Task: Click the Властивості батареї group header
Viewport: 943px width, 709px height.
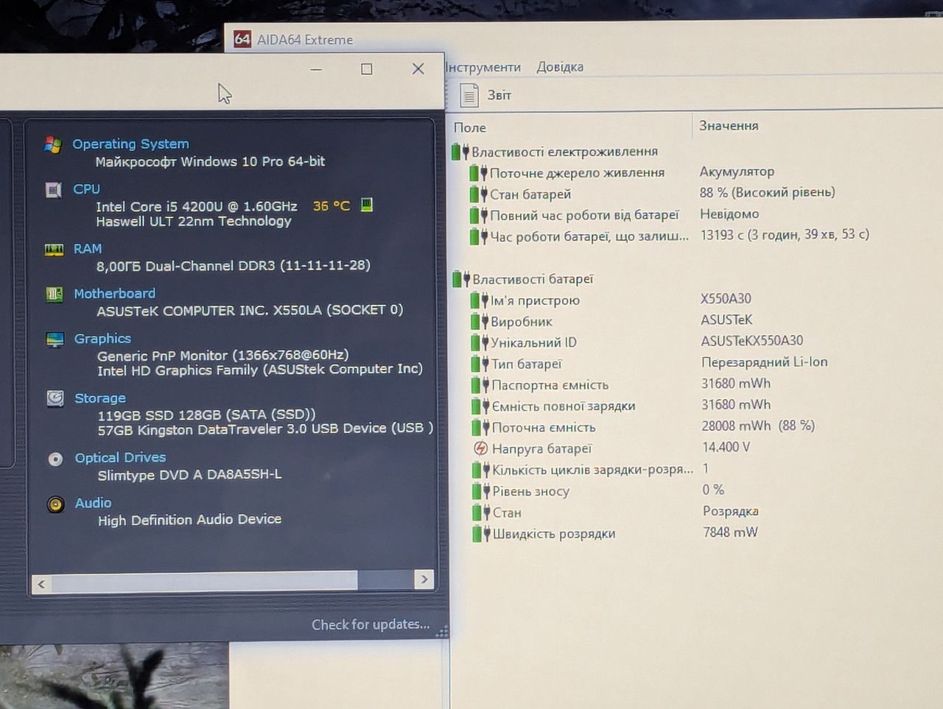Action: [x=533, y=280]
